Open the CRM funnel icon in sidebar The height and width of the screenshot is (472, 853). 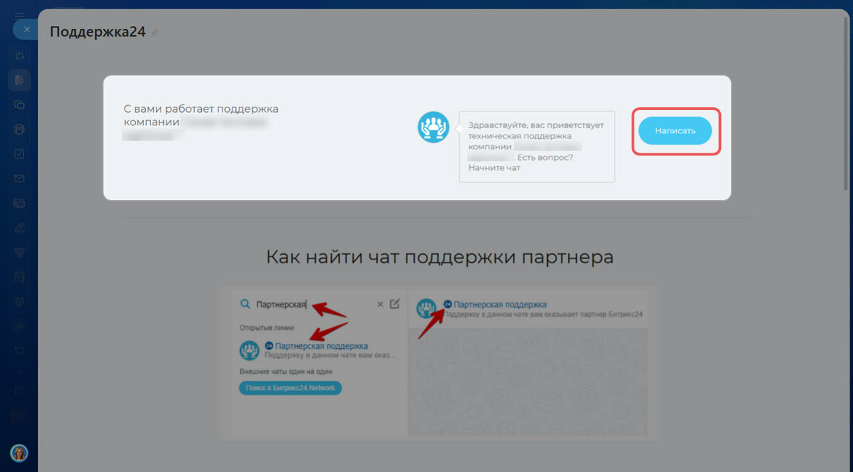coord(19,252)
